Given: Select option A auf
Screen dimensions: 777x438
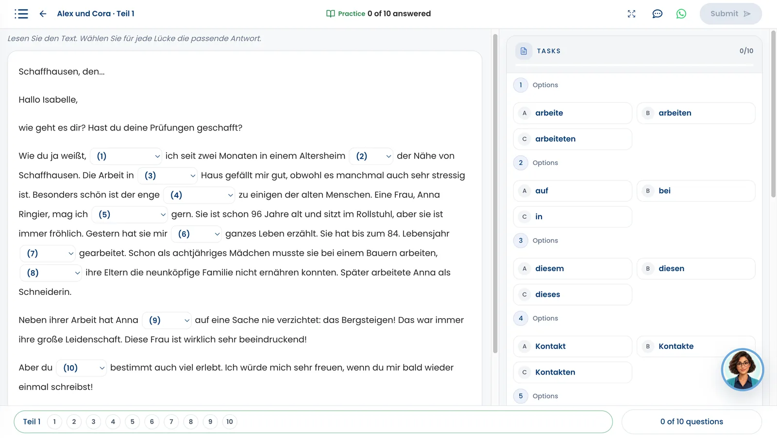Looking at the screenshot, I should tap(573, 191).
